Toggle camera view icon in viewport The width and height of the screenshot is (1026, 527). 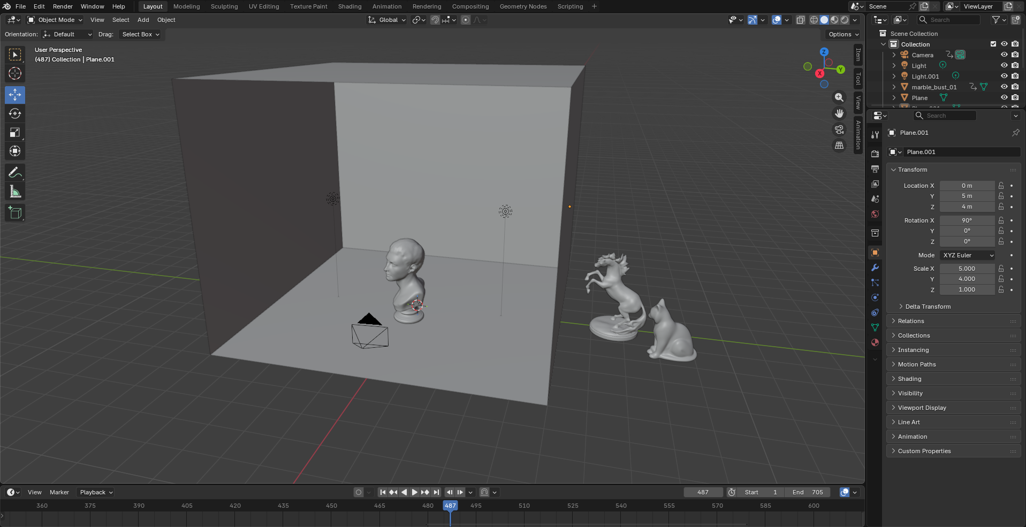tap(839, 129)
